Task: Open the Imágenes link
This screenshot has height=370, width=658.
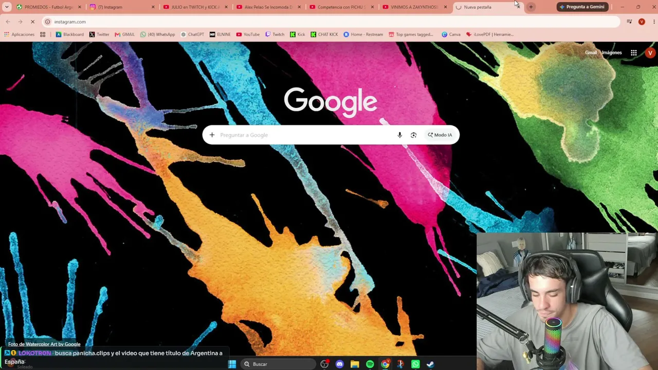Action: coord(612,52)
